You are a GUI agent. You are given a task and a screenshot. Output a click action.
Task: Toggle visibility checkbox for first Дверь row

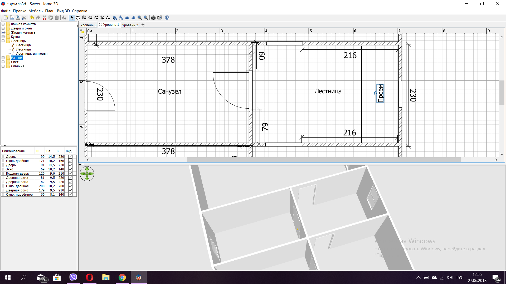click(70, 157)
